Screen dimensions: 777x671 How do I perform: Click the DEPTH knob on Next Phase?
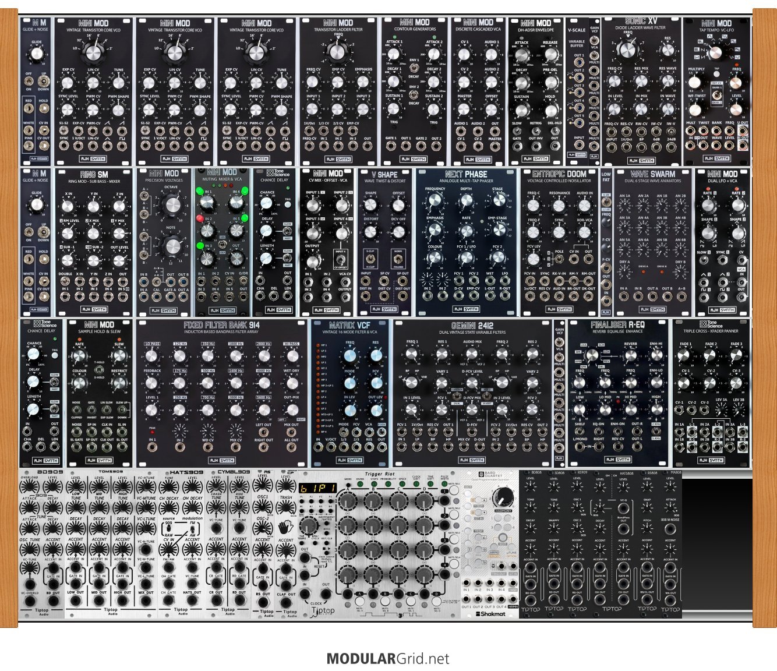coord(467,202)
